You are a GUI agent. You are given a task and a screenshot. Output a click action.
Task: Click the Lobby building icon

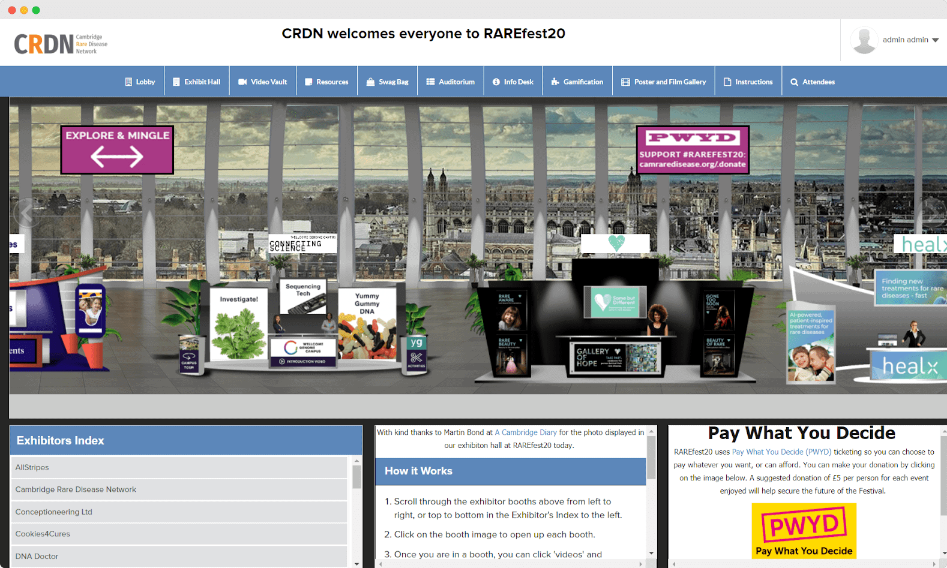128,82
